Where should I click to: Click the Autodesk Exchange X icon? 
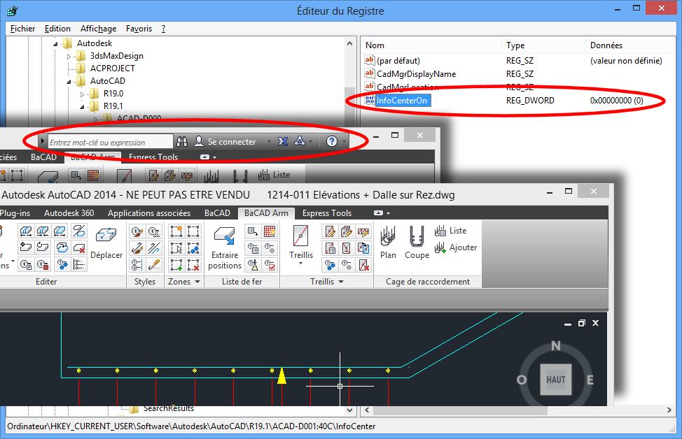283,142
